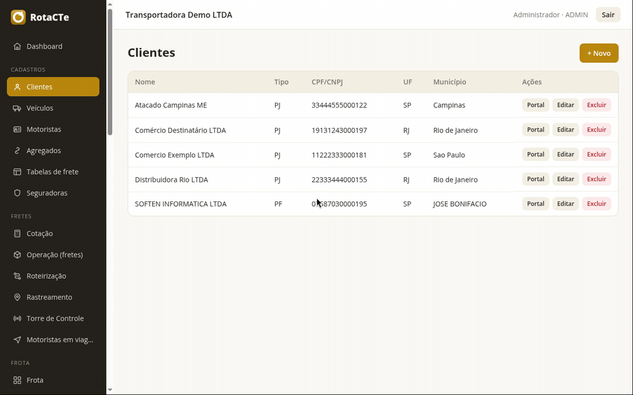
Task: Click the Motoristas ID card icon
Action: click(17, 130)
